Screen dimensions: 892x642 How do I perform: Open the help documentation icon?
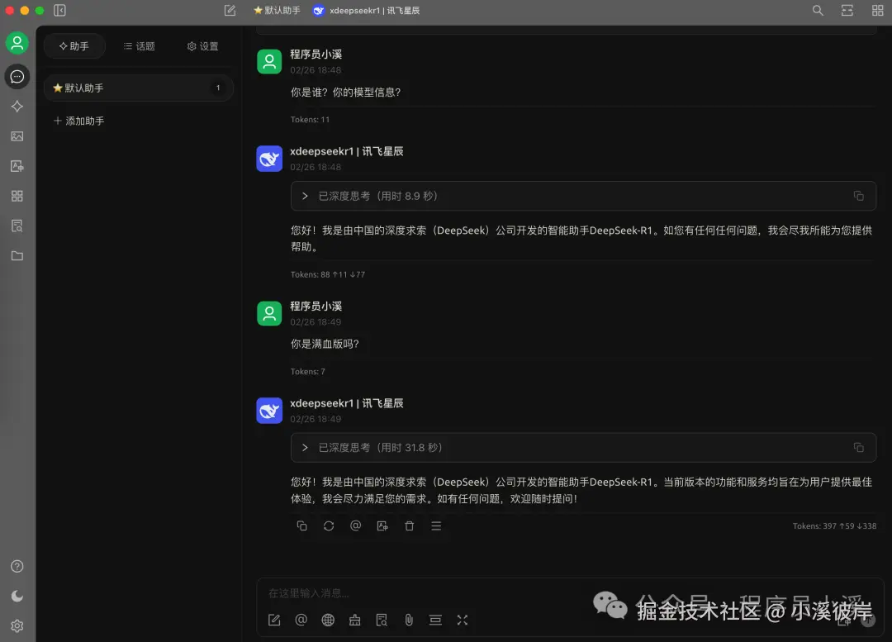tap(17, 566)
